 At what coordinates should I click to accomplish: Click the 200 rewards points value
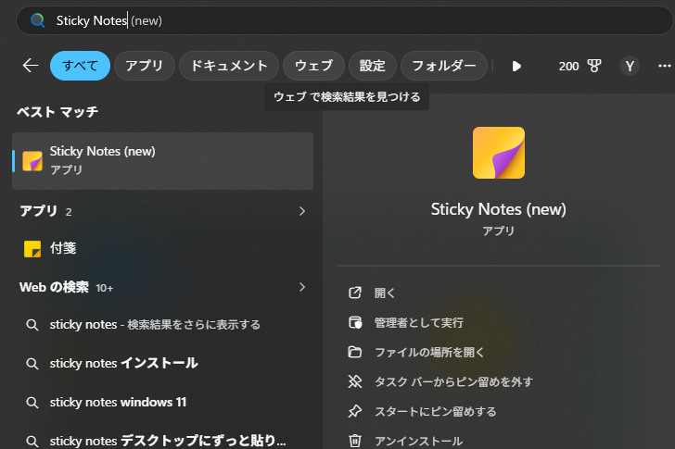click(x=568, y=66)
